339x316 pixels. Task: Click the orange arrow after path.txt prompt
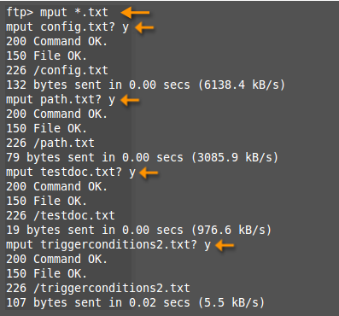(x=130, y=100)
